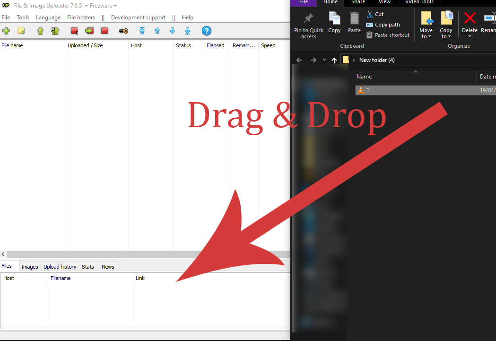Open the Delete dropdown arrow
Screen dimensions: 496x341
pyautogui.click(x=470, y=36)
